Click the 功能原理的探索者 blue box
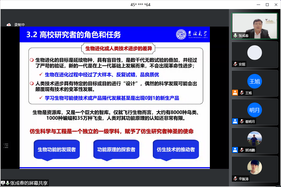The image size is (281, 187). [x=116, y=150]
